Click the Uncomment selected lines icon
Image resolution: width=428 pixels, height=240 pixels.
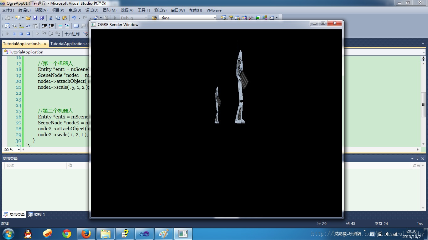click(67, 26)
